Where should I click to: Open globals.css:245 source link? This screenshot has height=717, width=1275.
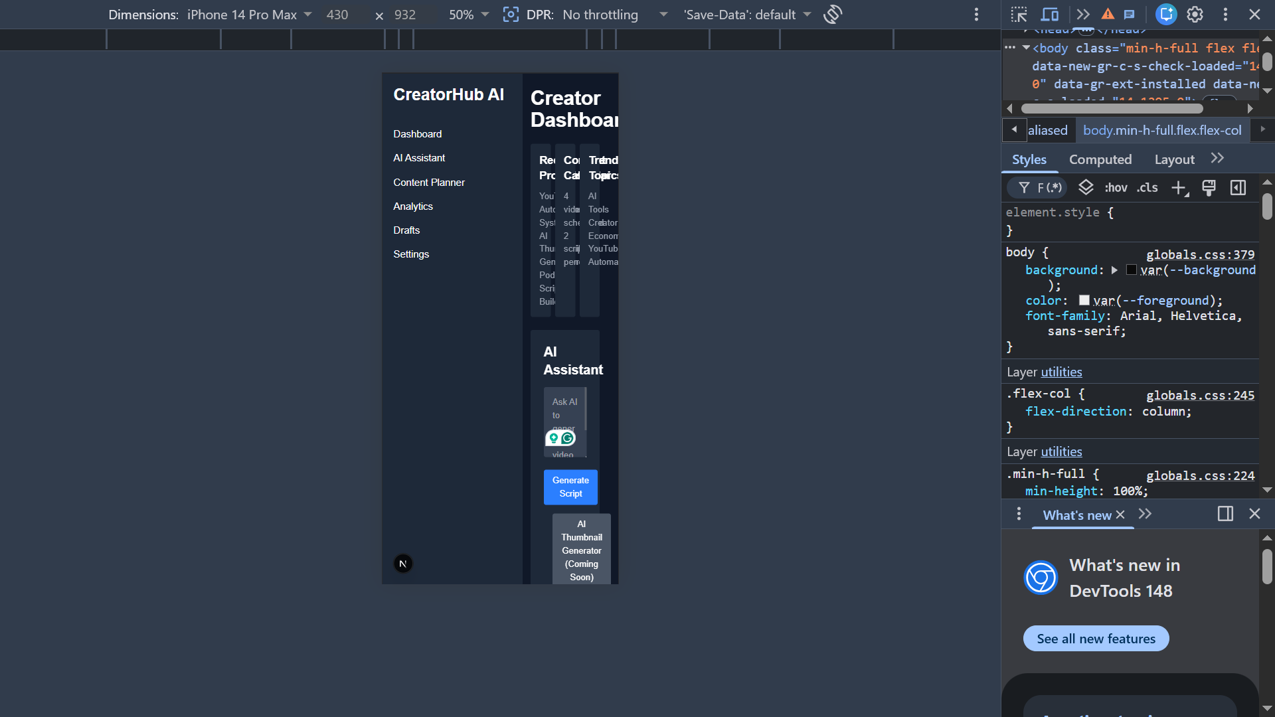click(x=1200, y=395)
